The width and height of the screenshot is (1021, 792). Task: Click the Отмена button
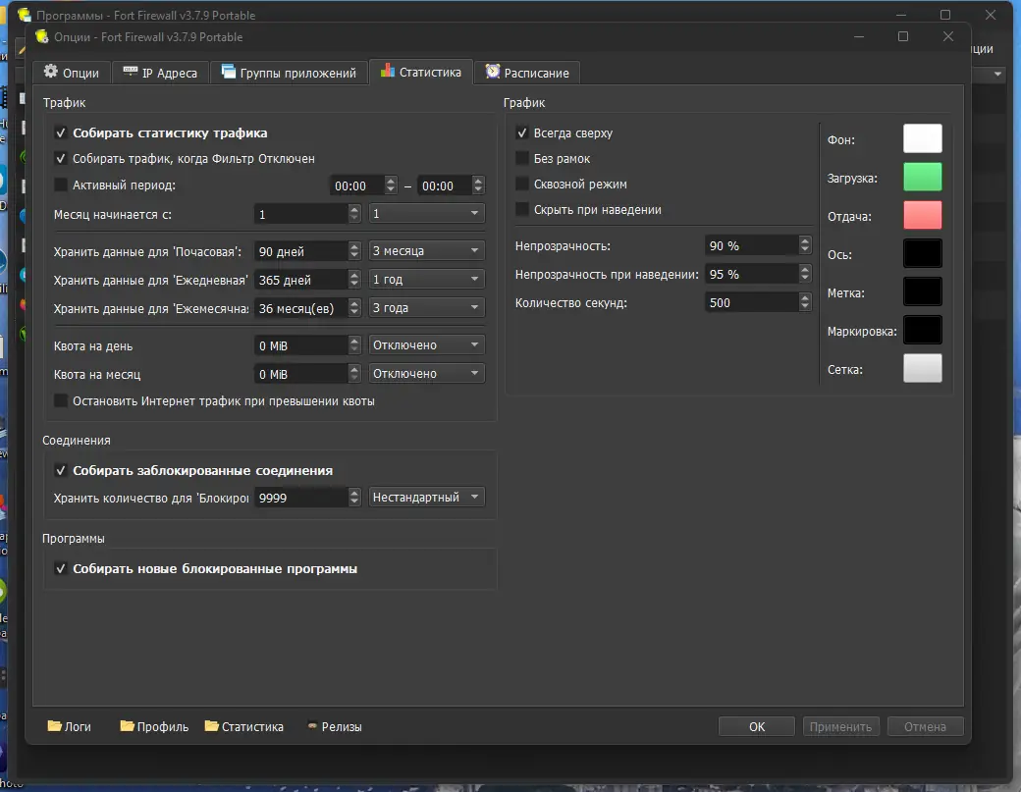tap(925, 726)
